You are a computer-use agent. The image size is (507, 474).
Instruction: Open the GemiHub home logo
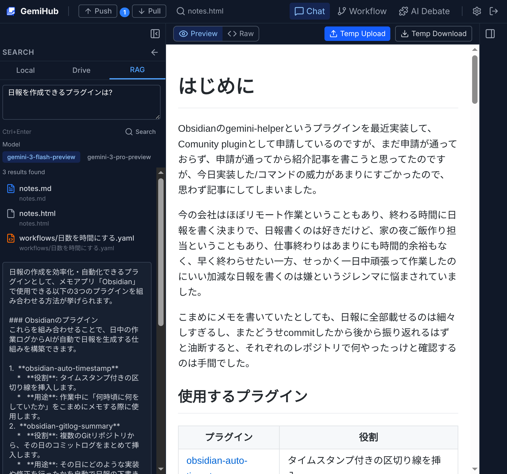pyautogui.click(x=32, y=11)
